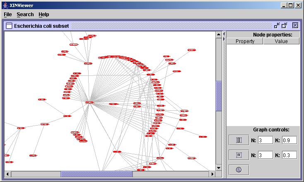Open the Help menu
Image resolution: width=304 pixels, height=182 pixels.
pos(43,15)
